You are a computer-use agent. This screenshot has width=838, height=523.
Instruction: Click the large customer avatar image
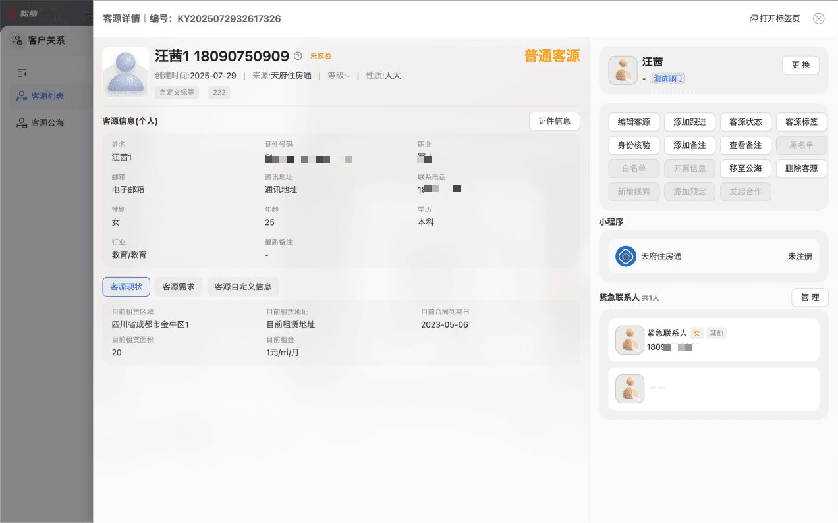click(126, 72)
